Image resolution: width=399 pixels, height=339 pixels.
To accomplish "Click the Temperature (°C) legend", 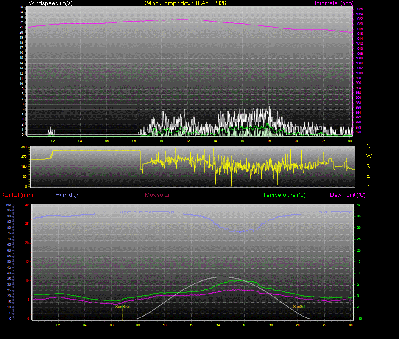I will 284,195.
